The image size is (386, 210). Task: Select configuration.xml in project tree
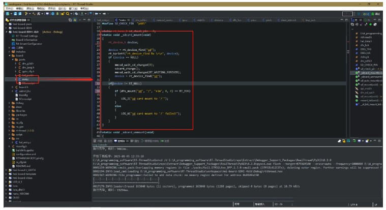click(x=25, y=154)
